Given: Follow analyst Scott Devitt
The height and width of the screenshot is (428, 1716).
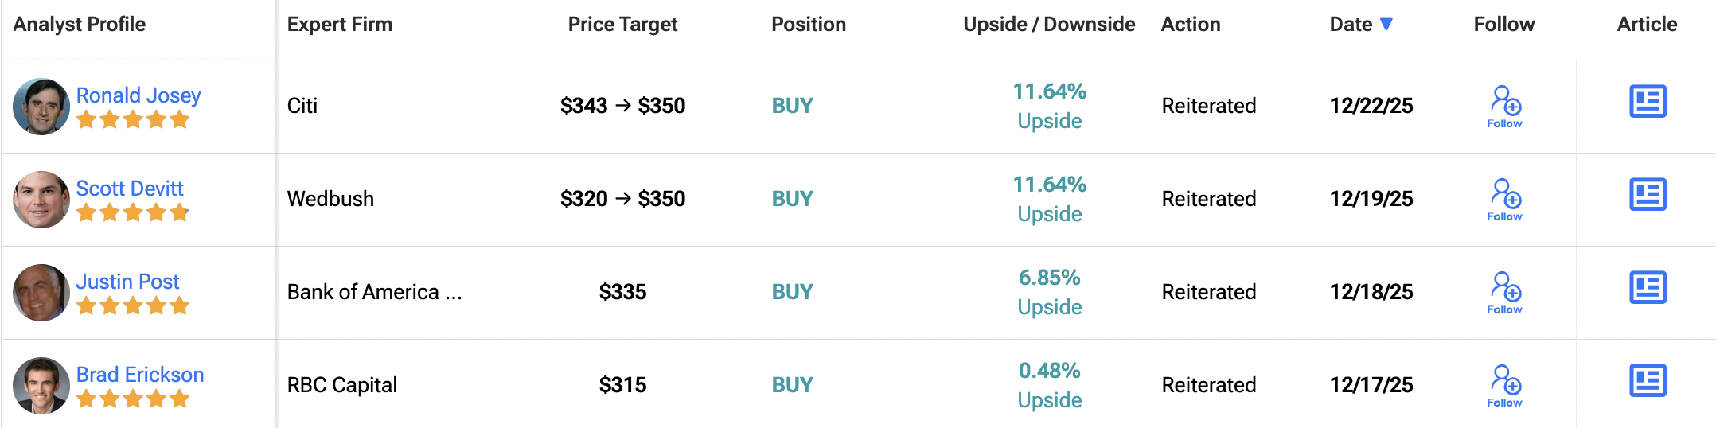Looking at the screenshot, I should (x=1504, y=200).
